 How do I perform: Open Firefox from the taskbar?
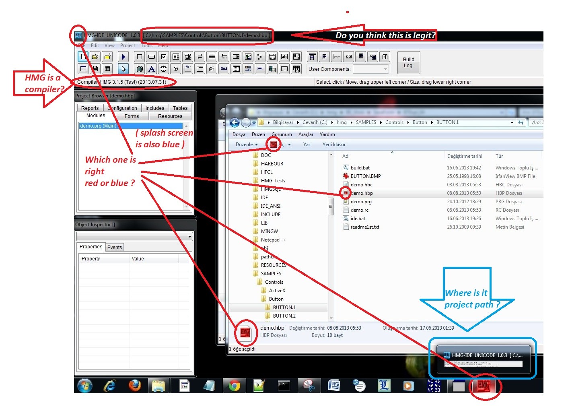tap(135, 386)
